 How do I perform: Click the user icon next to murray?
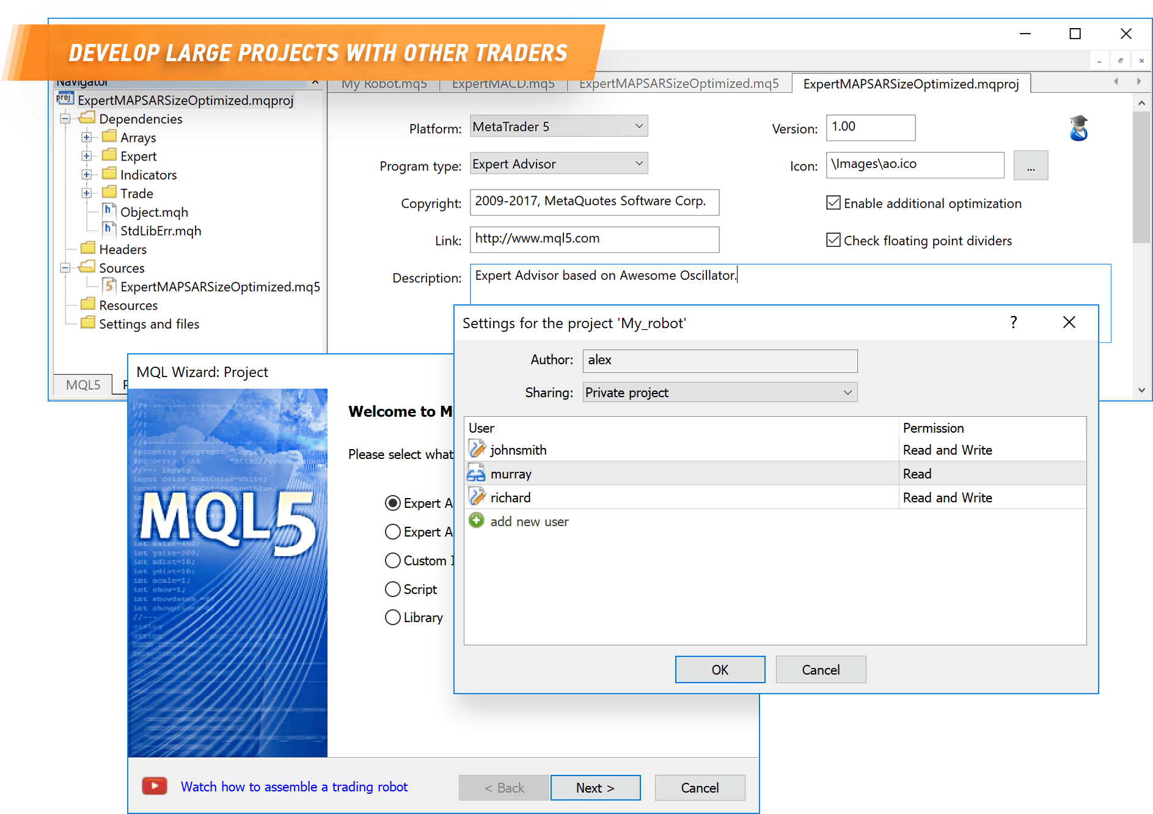pos(477,472)
